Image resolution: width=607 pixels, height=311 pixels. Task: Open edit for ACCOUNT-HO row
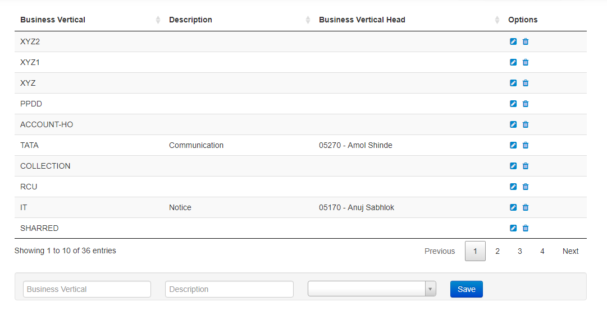click(x=513, y=124)
